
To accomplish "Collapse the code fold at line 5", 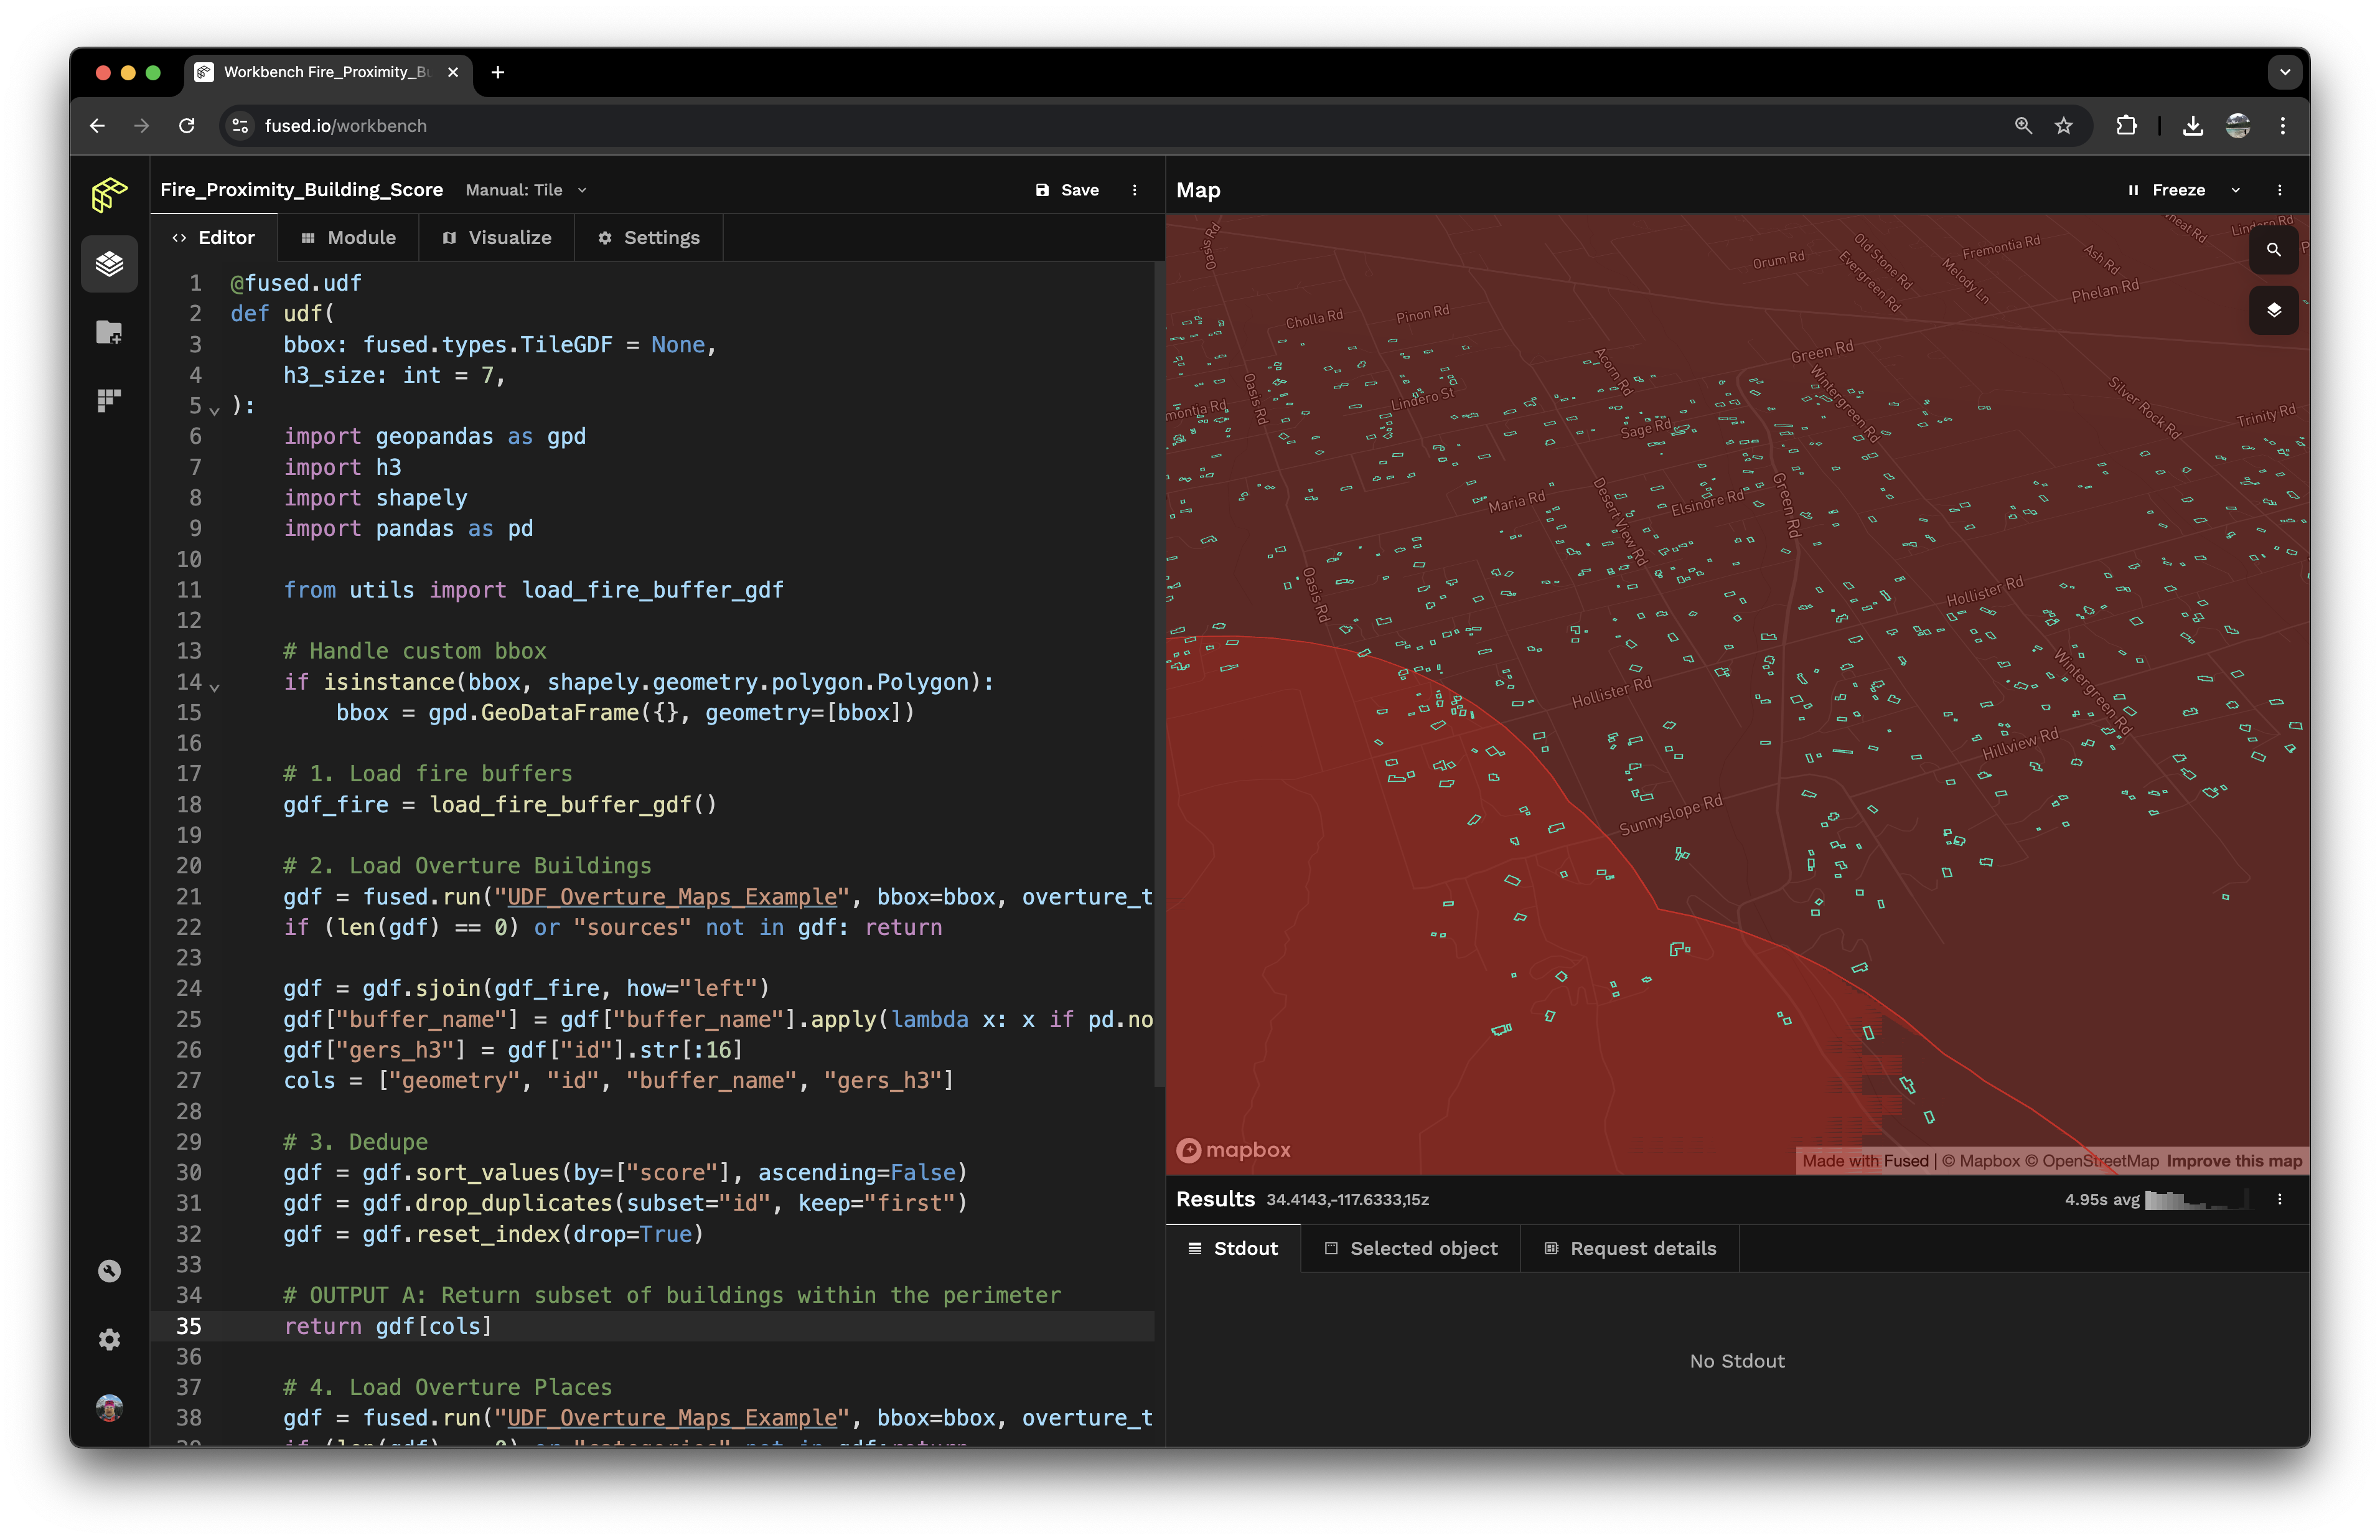I will pos(214,409).
